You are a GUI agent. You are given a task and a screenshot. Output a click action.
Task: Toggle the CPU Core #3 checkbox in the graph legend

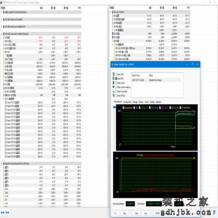coord(160,108)
